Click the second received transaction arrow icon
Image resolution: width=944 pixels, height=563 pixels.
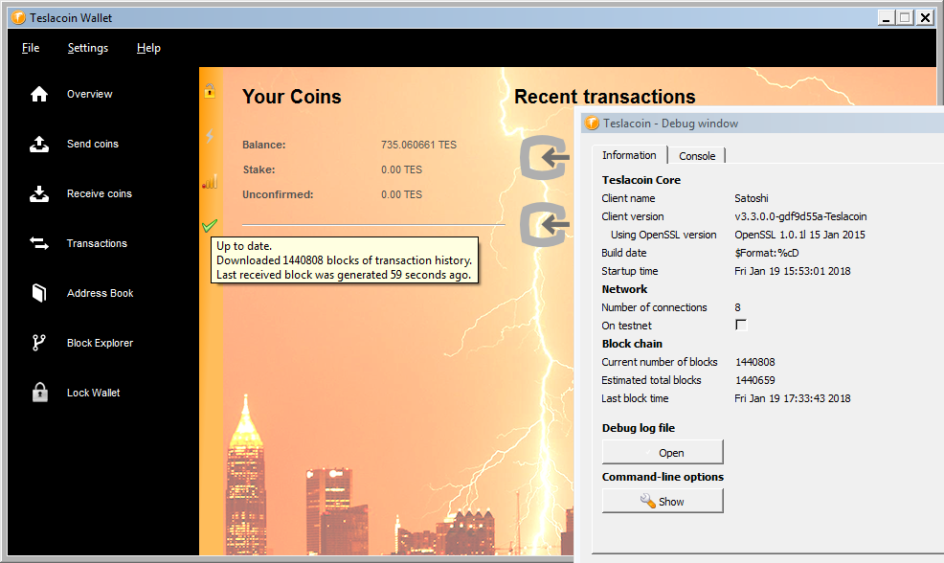pyautogui.click(x=545, y=225)
